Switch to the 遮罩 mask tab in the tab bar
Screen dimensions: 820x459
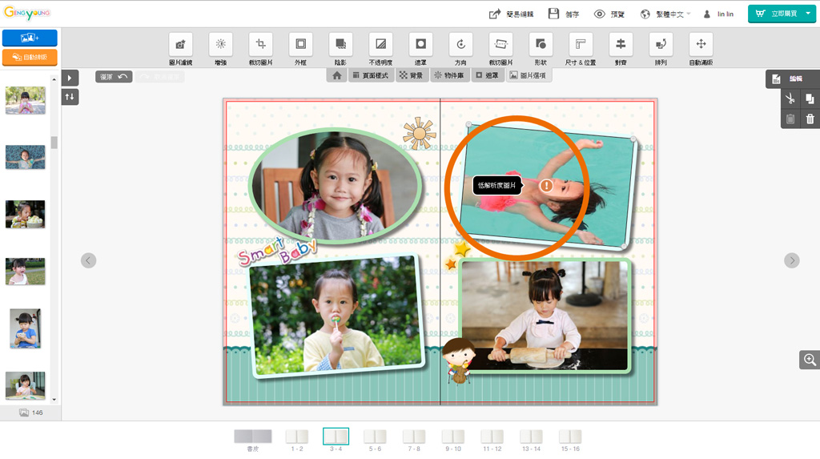[x=487, y=76]
